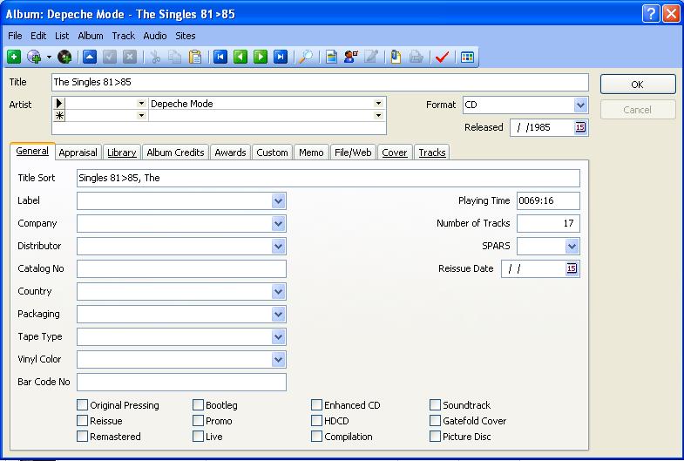Viewport: 684px width, 461px height.
Task: Open Depeche Mode artist name dropdown arrow
Action: click(x=378, y=104)
